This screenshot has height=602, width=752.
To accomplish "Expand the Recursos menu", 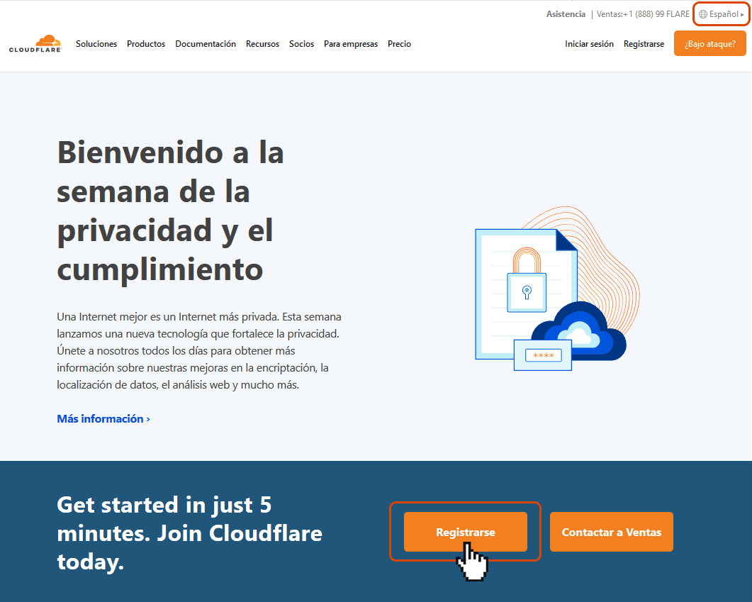I will click(x=262, y=44).
